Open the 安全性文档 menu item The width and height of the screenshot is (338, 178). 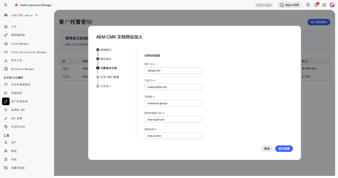tap(18, 127)
